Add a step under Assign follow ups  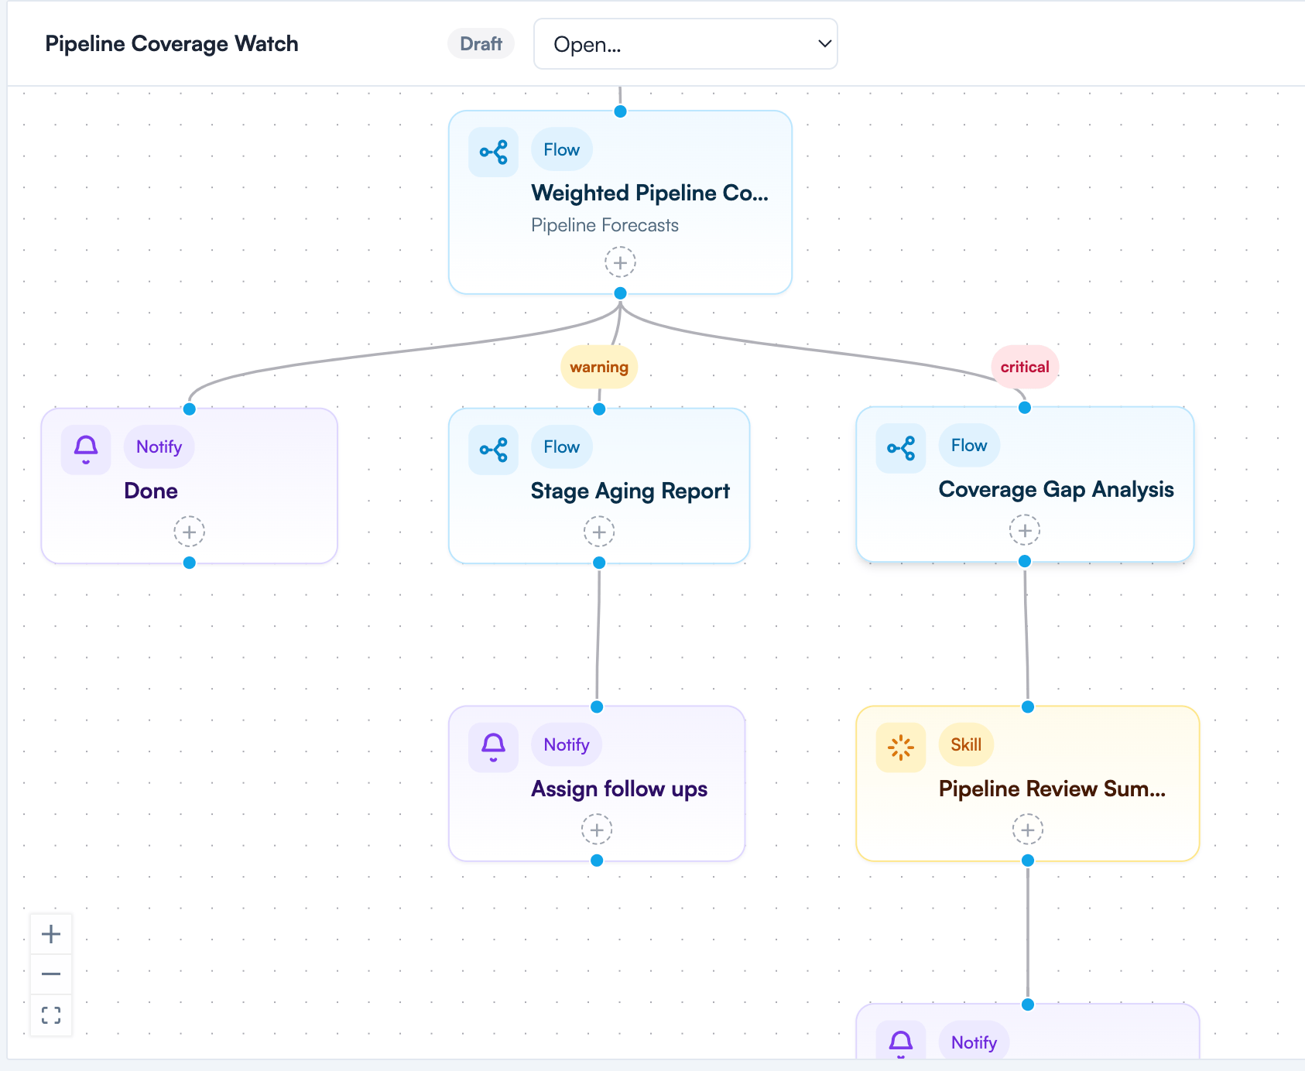597,830
